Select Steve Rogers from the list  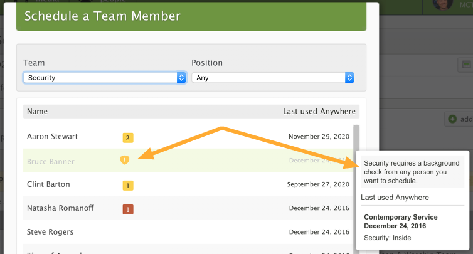point(50,231)
